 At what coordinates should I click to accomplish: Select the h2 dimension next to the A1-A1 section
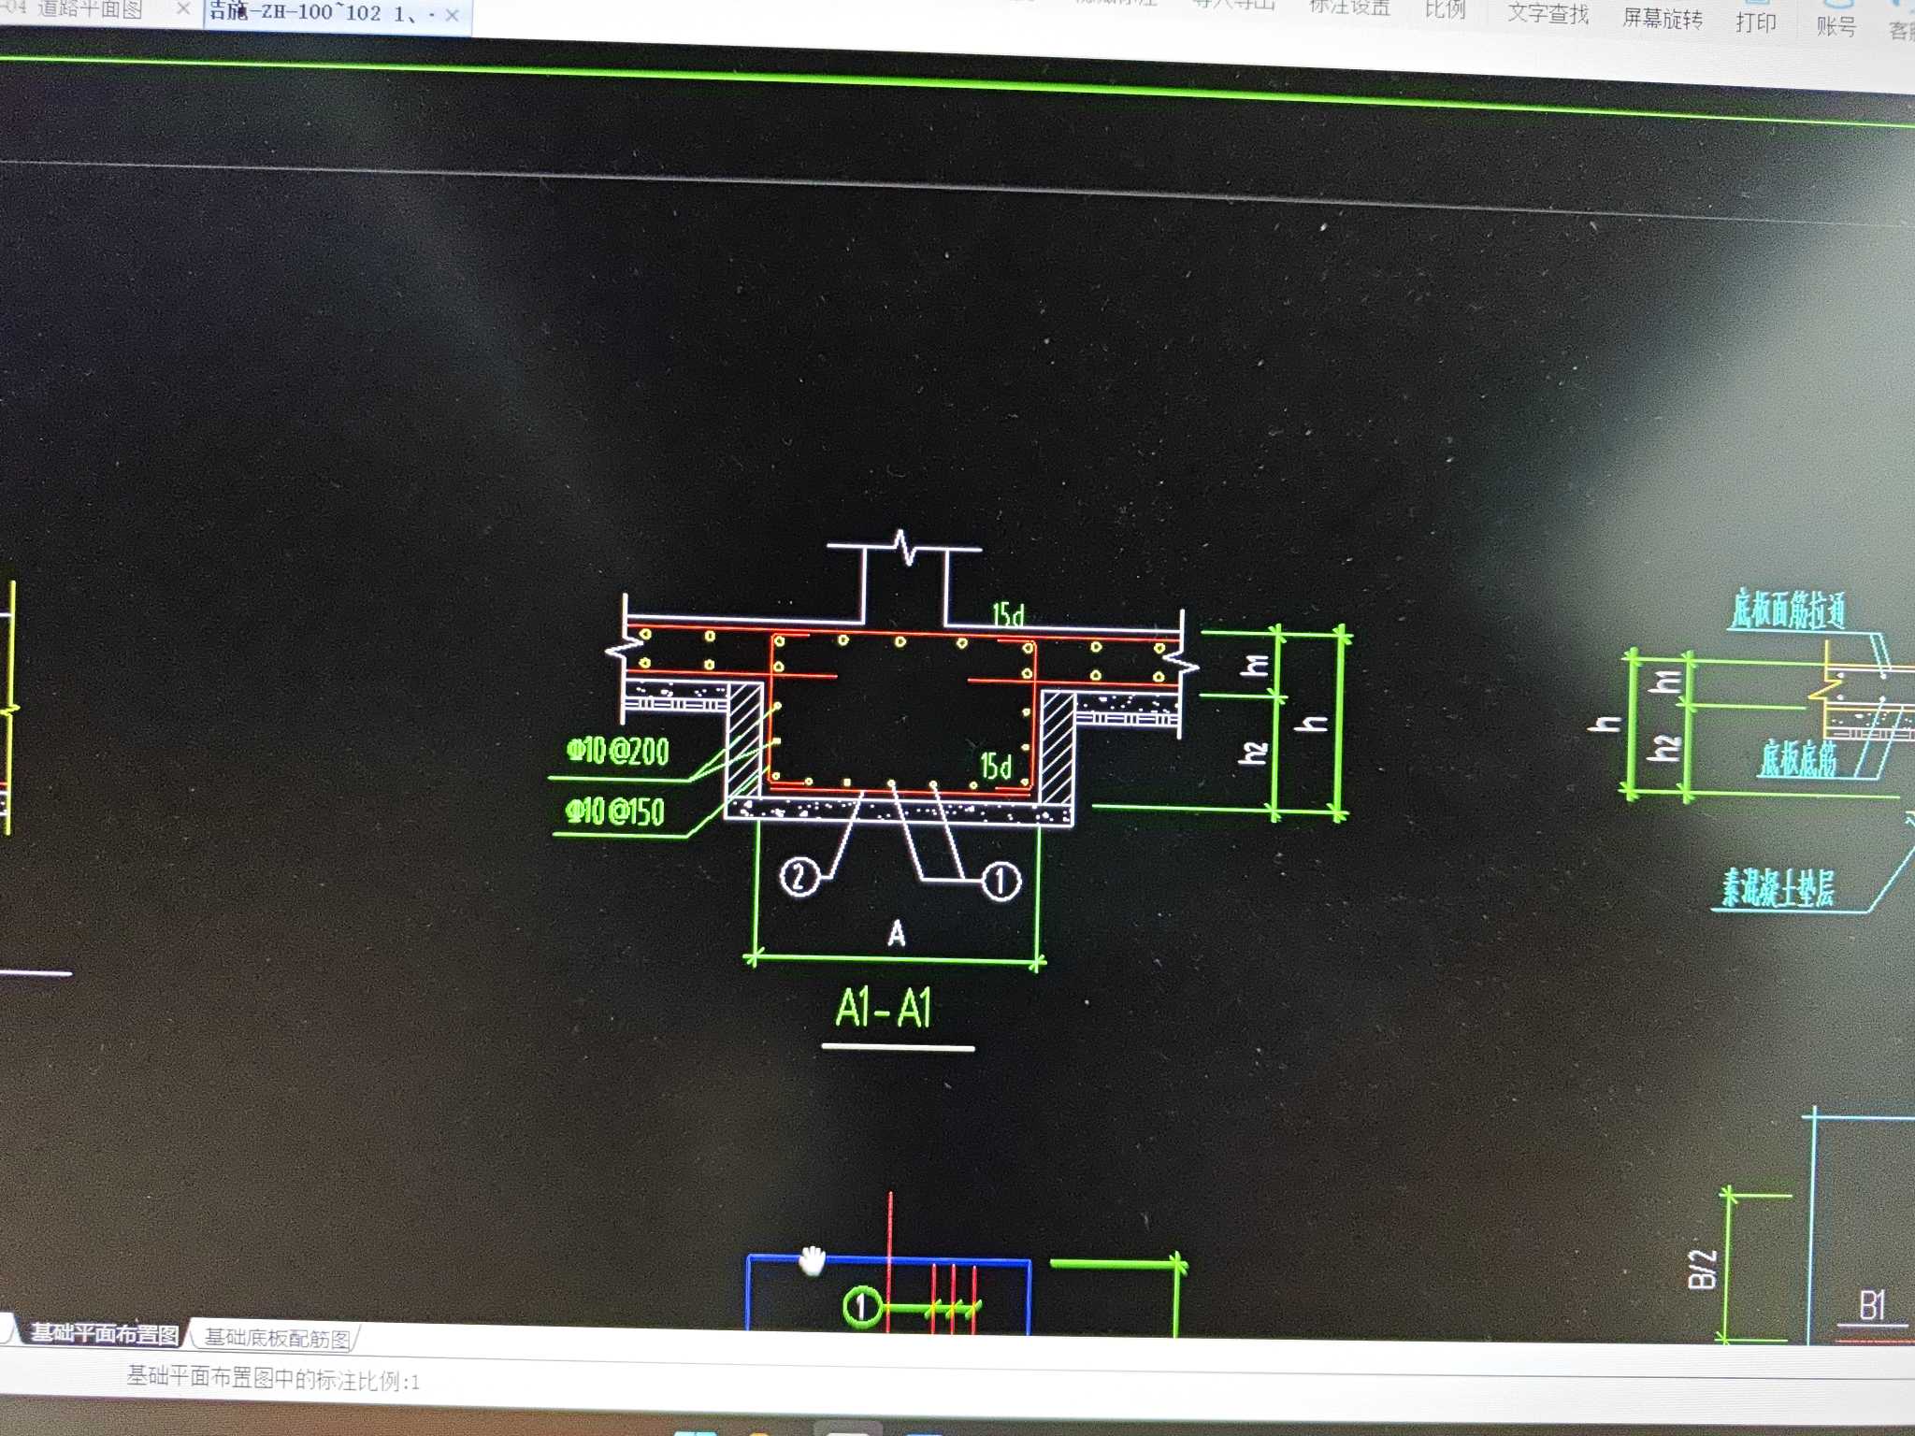pyautogui.click(x=1254, y=752)
